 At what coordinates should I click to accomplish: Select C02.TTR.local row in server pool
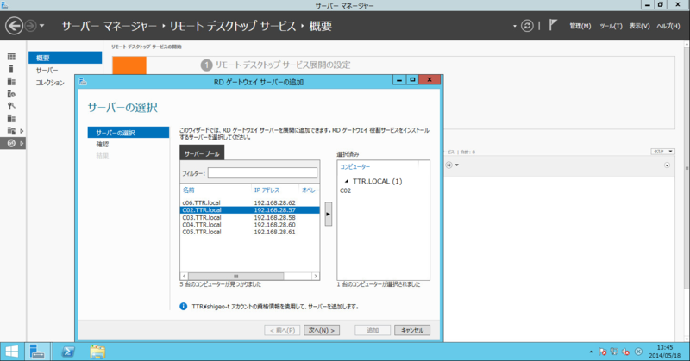pyautogui.click(x=250, y=209)
